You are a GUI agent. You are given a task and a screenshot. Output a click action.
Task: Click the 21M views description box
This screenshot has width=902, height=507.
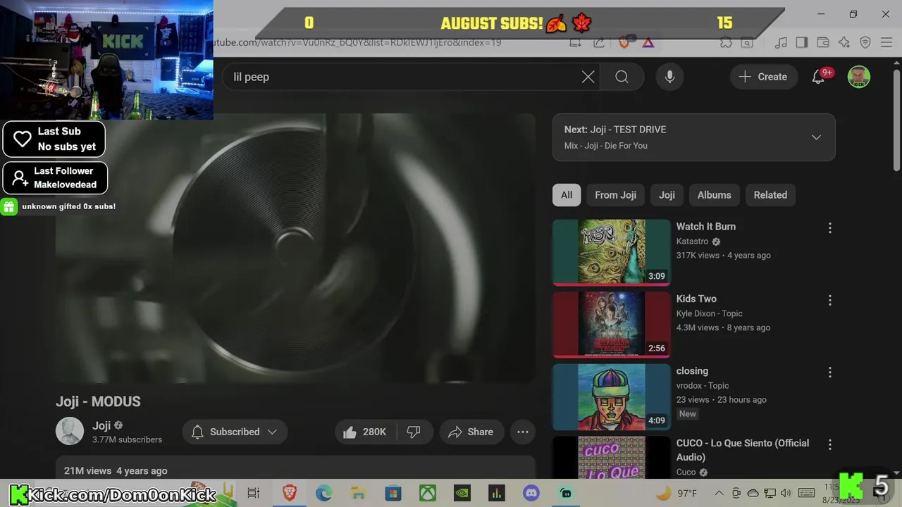coord(295,469)
